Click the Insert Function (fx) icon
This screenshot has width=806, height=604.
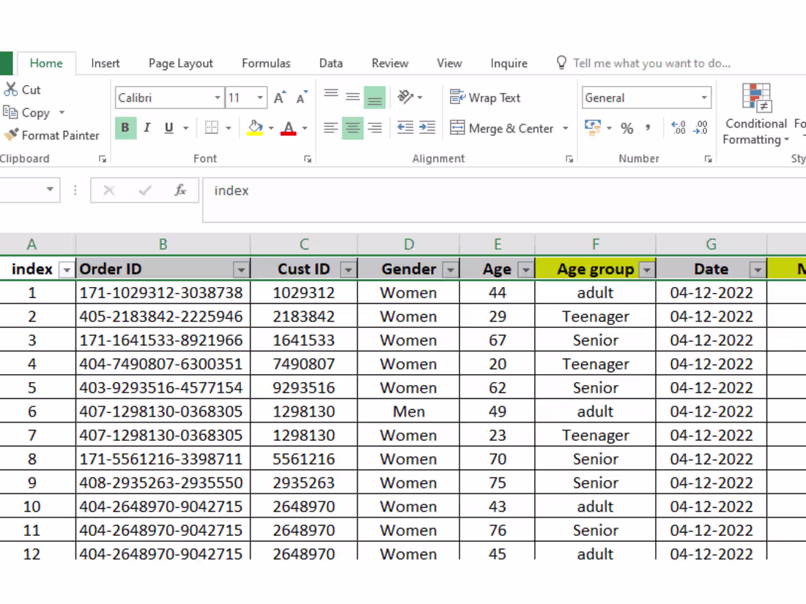pos(180,190)
